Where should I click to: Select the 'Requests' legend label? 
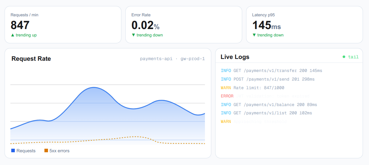pos(26,151)
